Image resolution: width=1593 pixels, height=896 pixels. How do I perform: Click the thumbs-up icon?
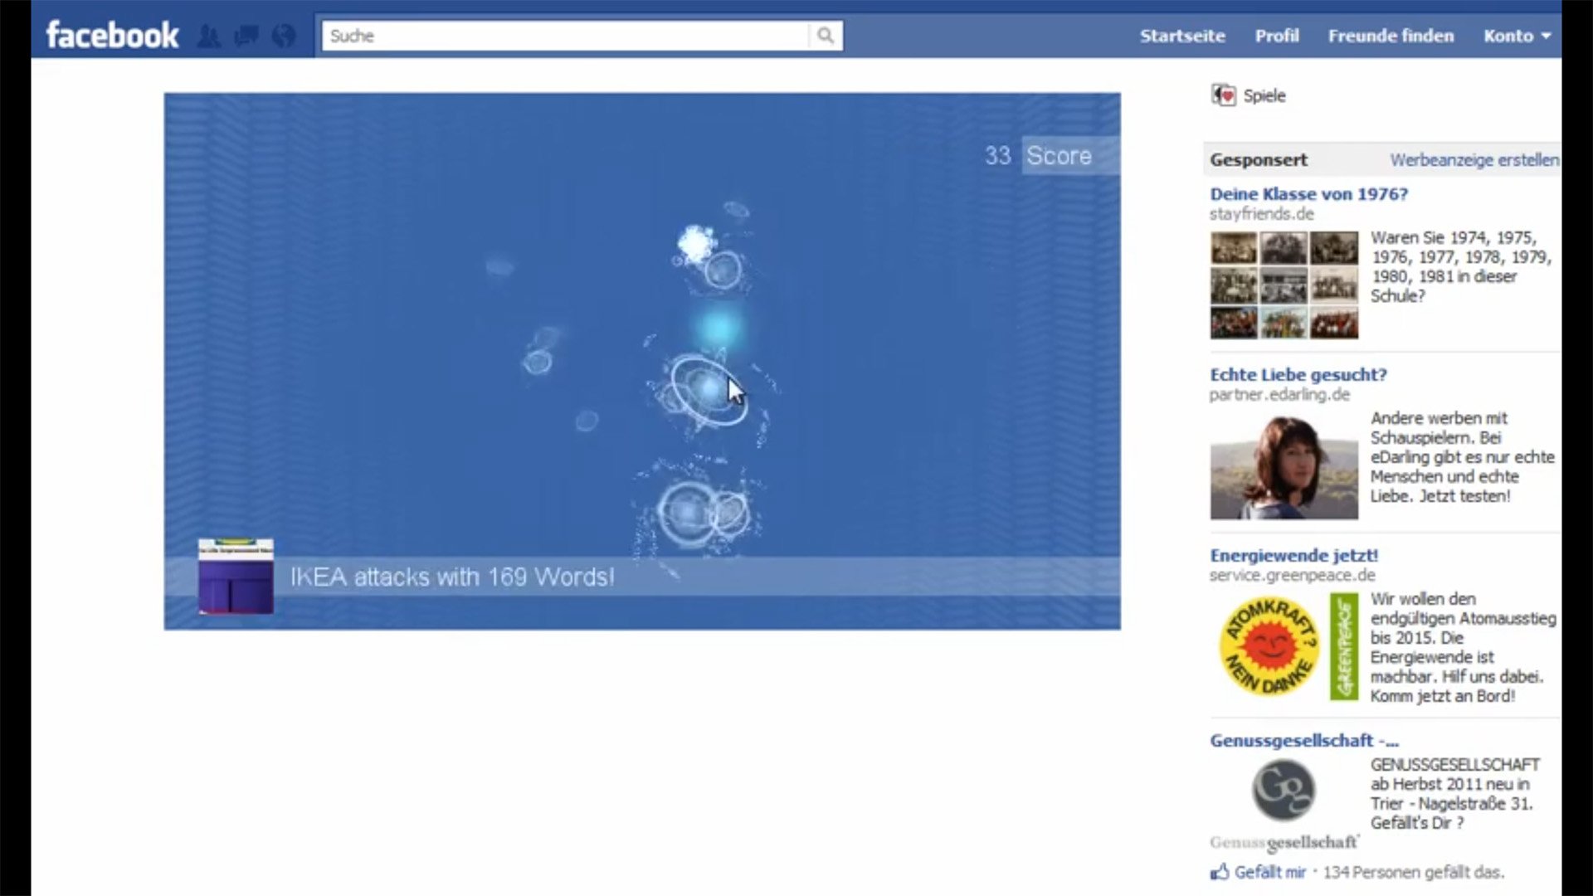pyautogui.click(x=1220, y=871)
